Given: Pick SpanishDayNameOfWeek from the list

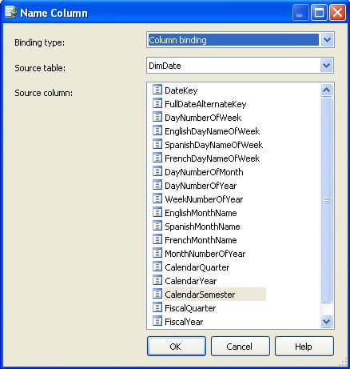Looking at the screenshot, I should 213,145.
